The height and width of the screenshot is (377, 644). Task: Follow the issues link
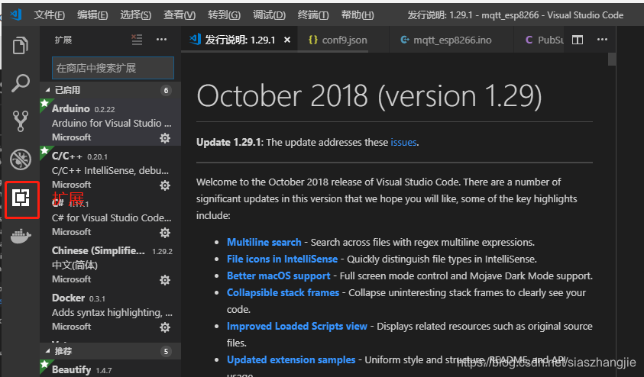pos(403,143)
